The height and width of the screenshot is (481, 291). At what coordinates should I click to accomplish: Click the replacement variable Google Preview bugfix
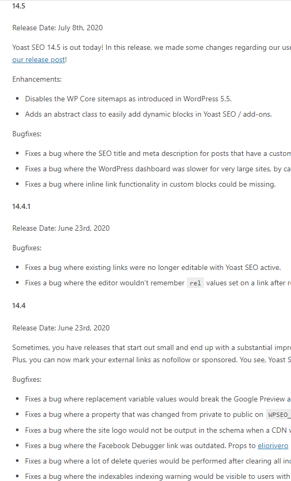(158, 399)
